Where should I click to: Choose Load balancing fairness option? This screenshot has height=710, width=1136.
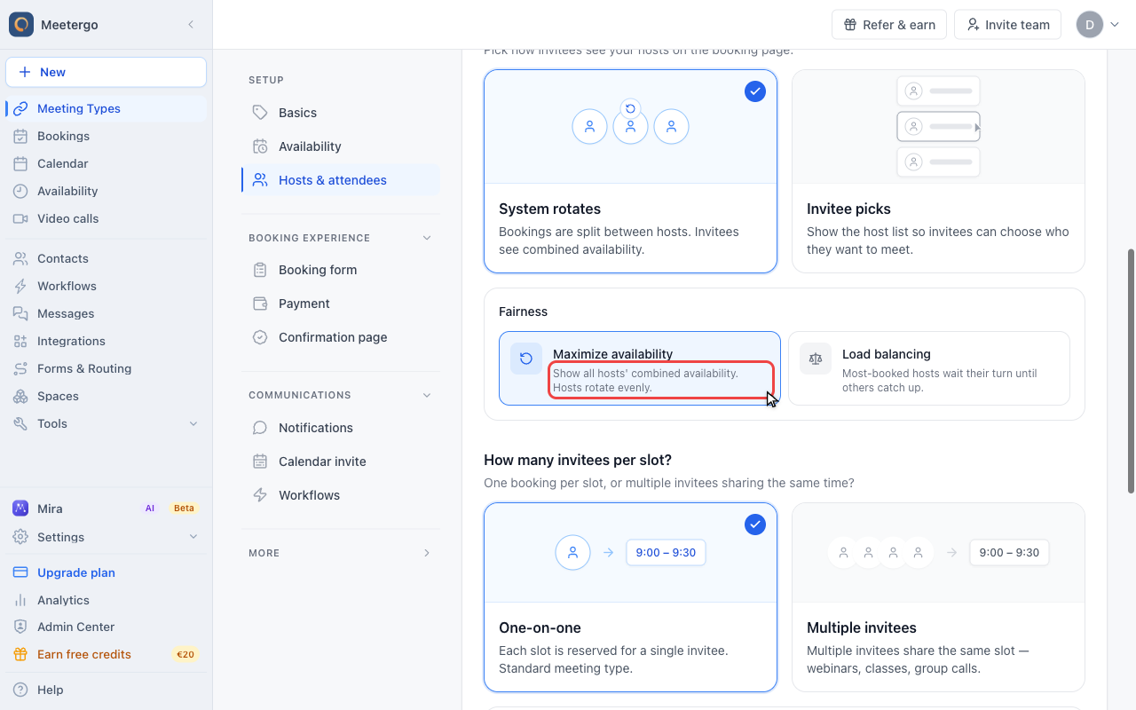[929, 368]
